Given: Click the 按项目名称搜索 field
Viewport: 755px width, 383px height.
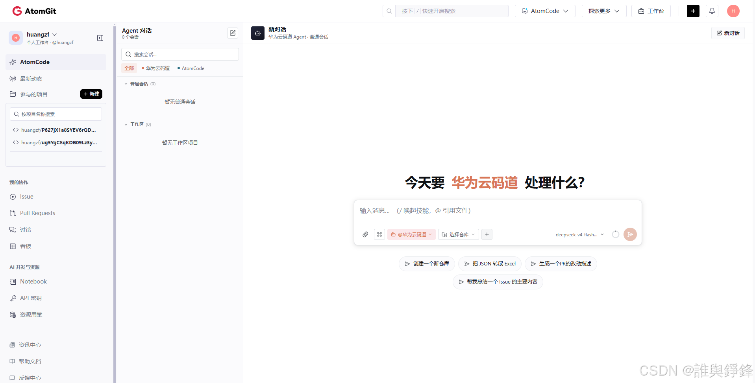Looking at the screenshot, I should pyautogui.click(x=56, y=114).
